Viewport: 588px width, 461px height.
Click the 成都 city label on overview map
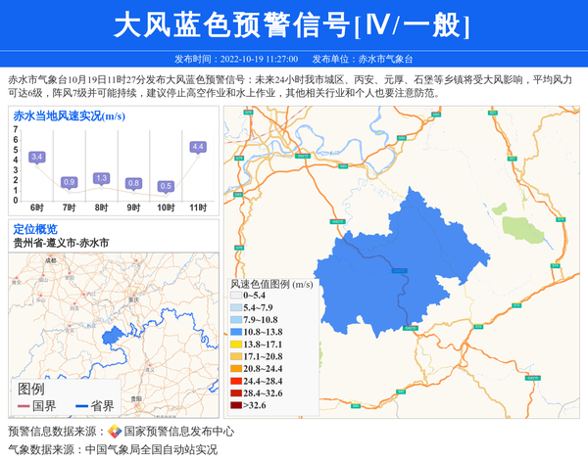[x=51, y=260]
